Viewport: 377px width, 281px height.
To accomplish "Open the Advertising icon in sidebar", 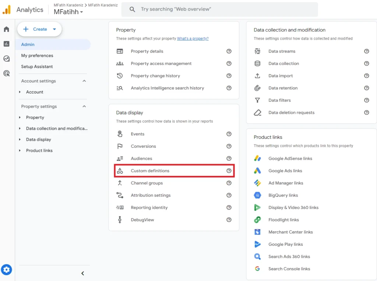I will 6,73.
